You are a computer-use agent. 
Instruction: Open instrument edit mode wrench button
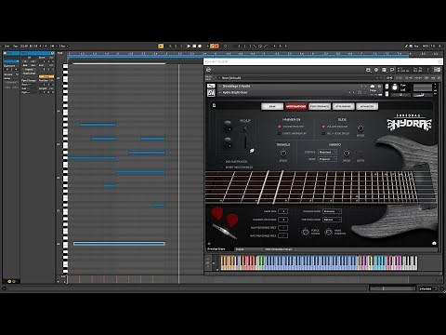pos(211,86)
